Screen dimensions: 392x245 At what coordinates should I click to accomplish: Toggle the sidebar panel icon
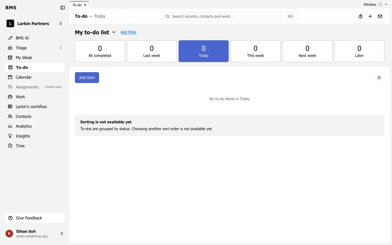point(63,8)
